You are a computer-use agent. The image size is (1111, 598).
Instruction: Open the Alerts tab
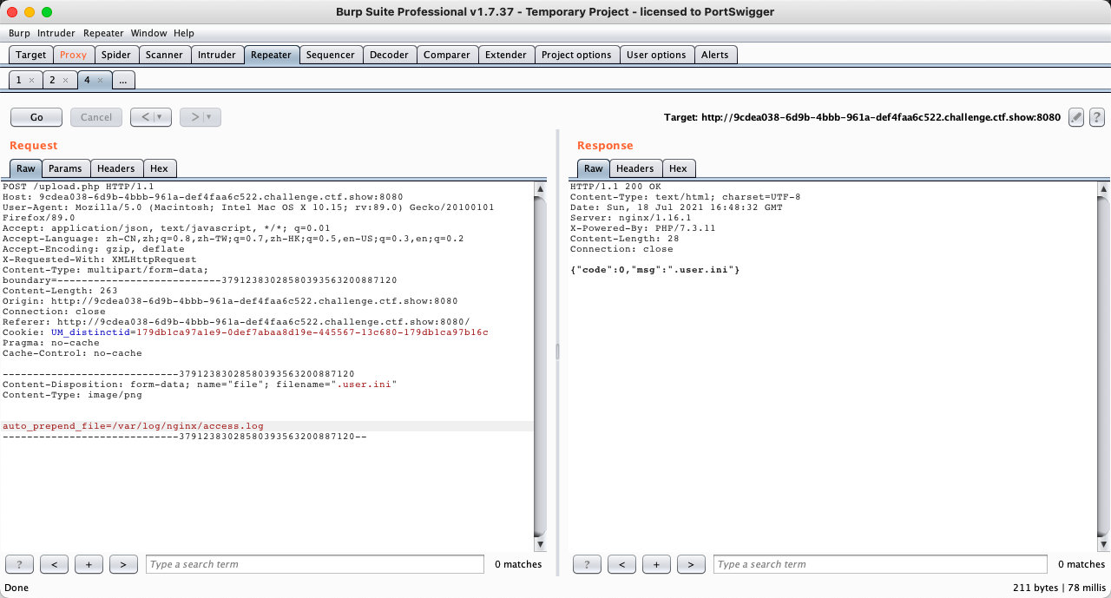click(715, 55)
